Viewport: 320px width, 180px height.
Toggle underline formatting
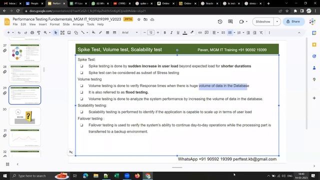(178, 32)
